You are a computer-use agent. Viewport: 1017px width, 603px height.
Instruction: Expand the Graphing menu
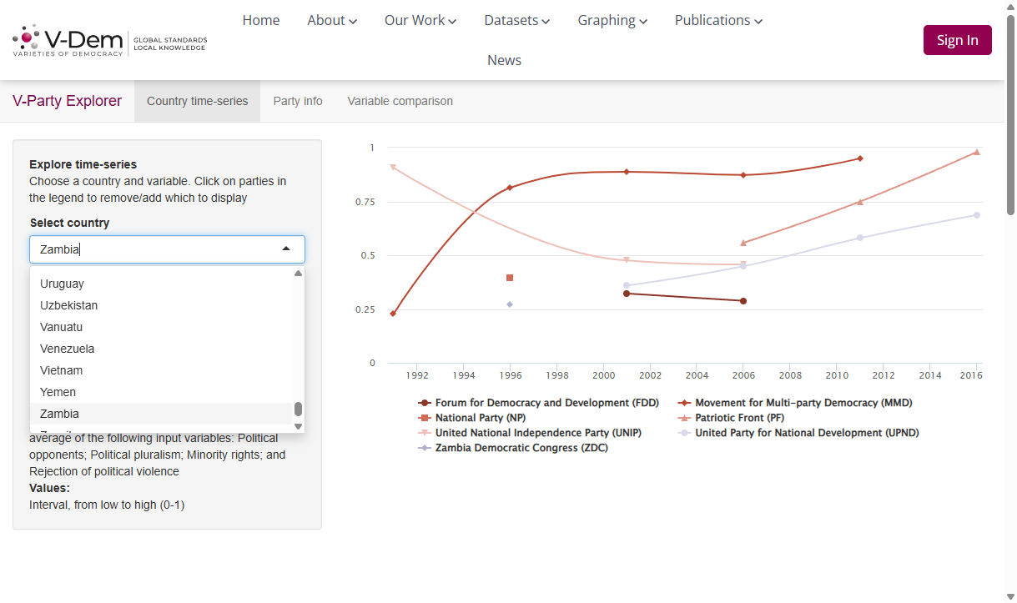pyautogui.click(x=612, y=20)
